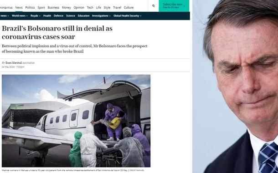This screenshot has height=173, width=278.
Task: Click the Subscribe now button
Action: (174, 5)
